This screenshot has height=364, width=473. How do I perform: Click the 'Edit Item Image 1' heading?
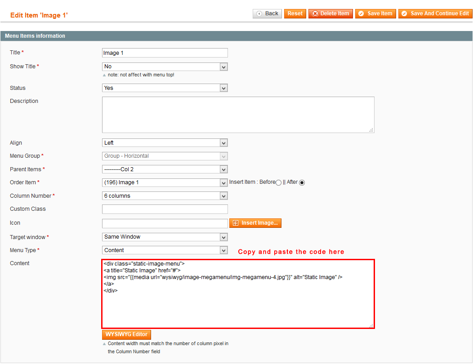(39, 15)
